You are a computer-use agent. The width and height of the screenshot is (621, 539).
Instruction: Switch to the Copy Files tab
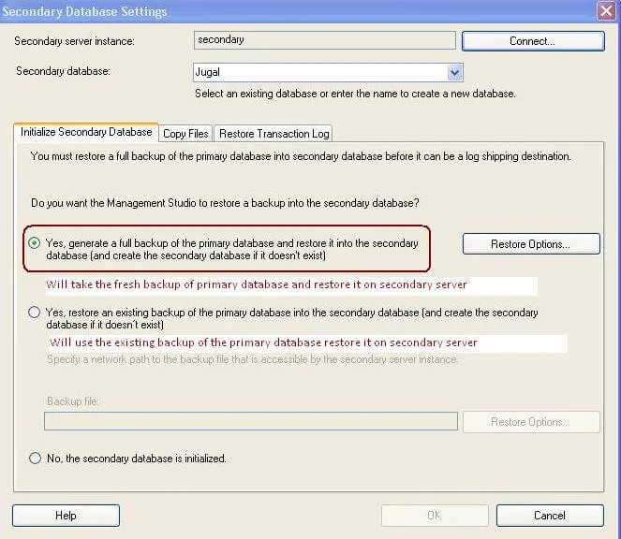(185, 134)
